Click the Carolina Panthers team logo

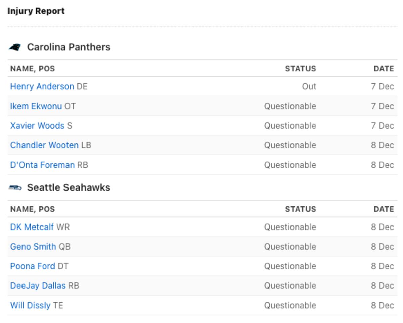(x=15, y=47)
